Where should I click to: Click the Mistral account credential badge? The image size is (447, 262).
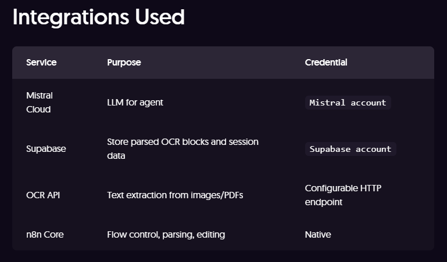pos(348,103)
